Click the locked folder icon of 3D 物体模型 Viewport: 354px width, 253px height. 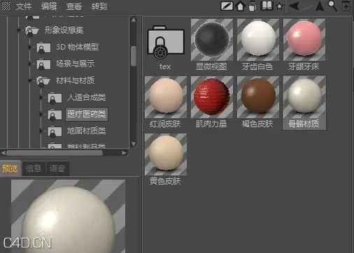point(43,48)
